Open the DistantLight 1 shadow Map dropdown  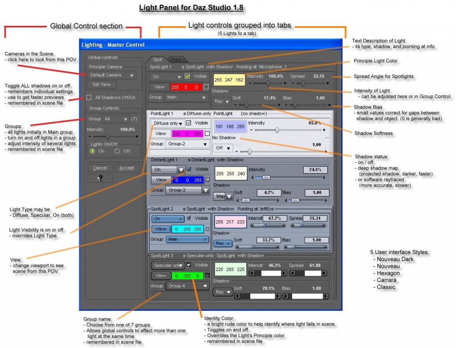click(224, 197)
